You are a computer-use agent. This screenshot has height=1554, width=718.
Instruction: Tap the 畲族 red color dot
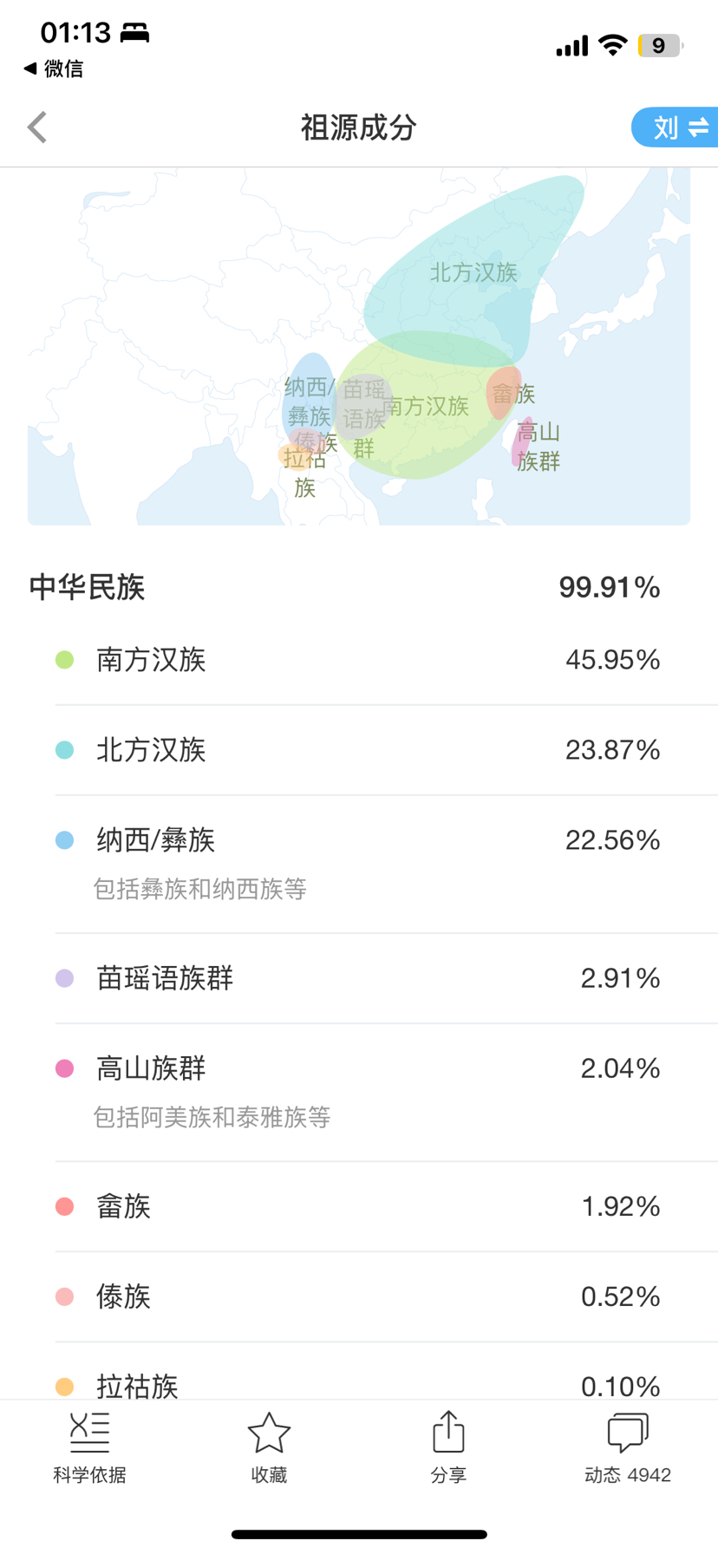64,1206
